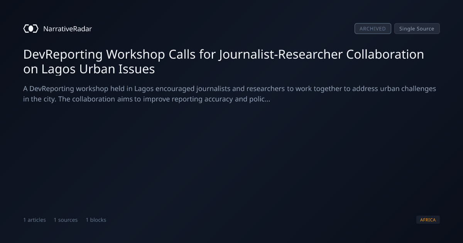Toggle the Single Source filter pill

pyautogui.click(x=417, y=29)
